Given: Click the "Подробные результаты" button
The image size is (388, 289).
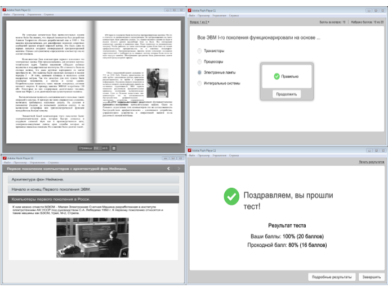Looking at the screenshot, I should coord(332,277).
